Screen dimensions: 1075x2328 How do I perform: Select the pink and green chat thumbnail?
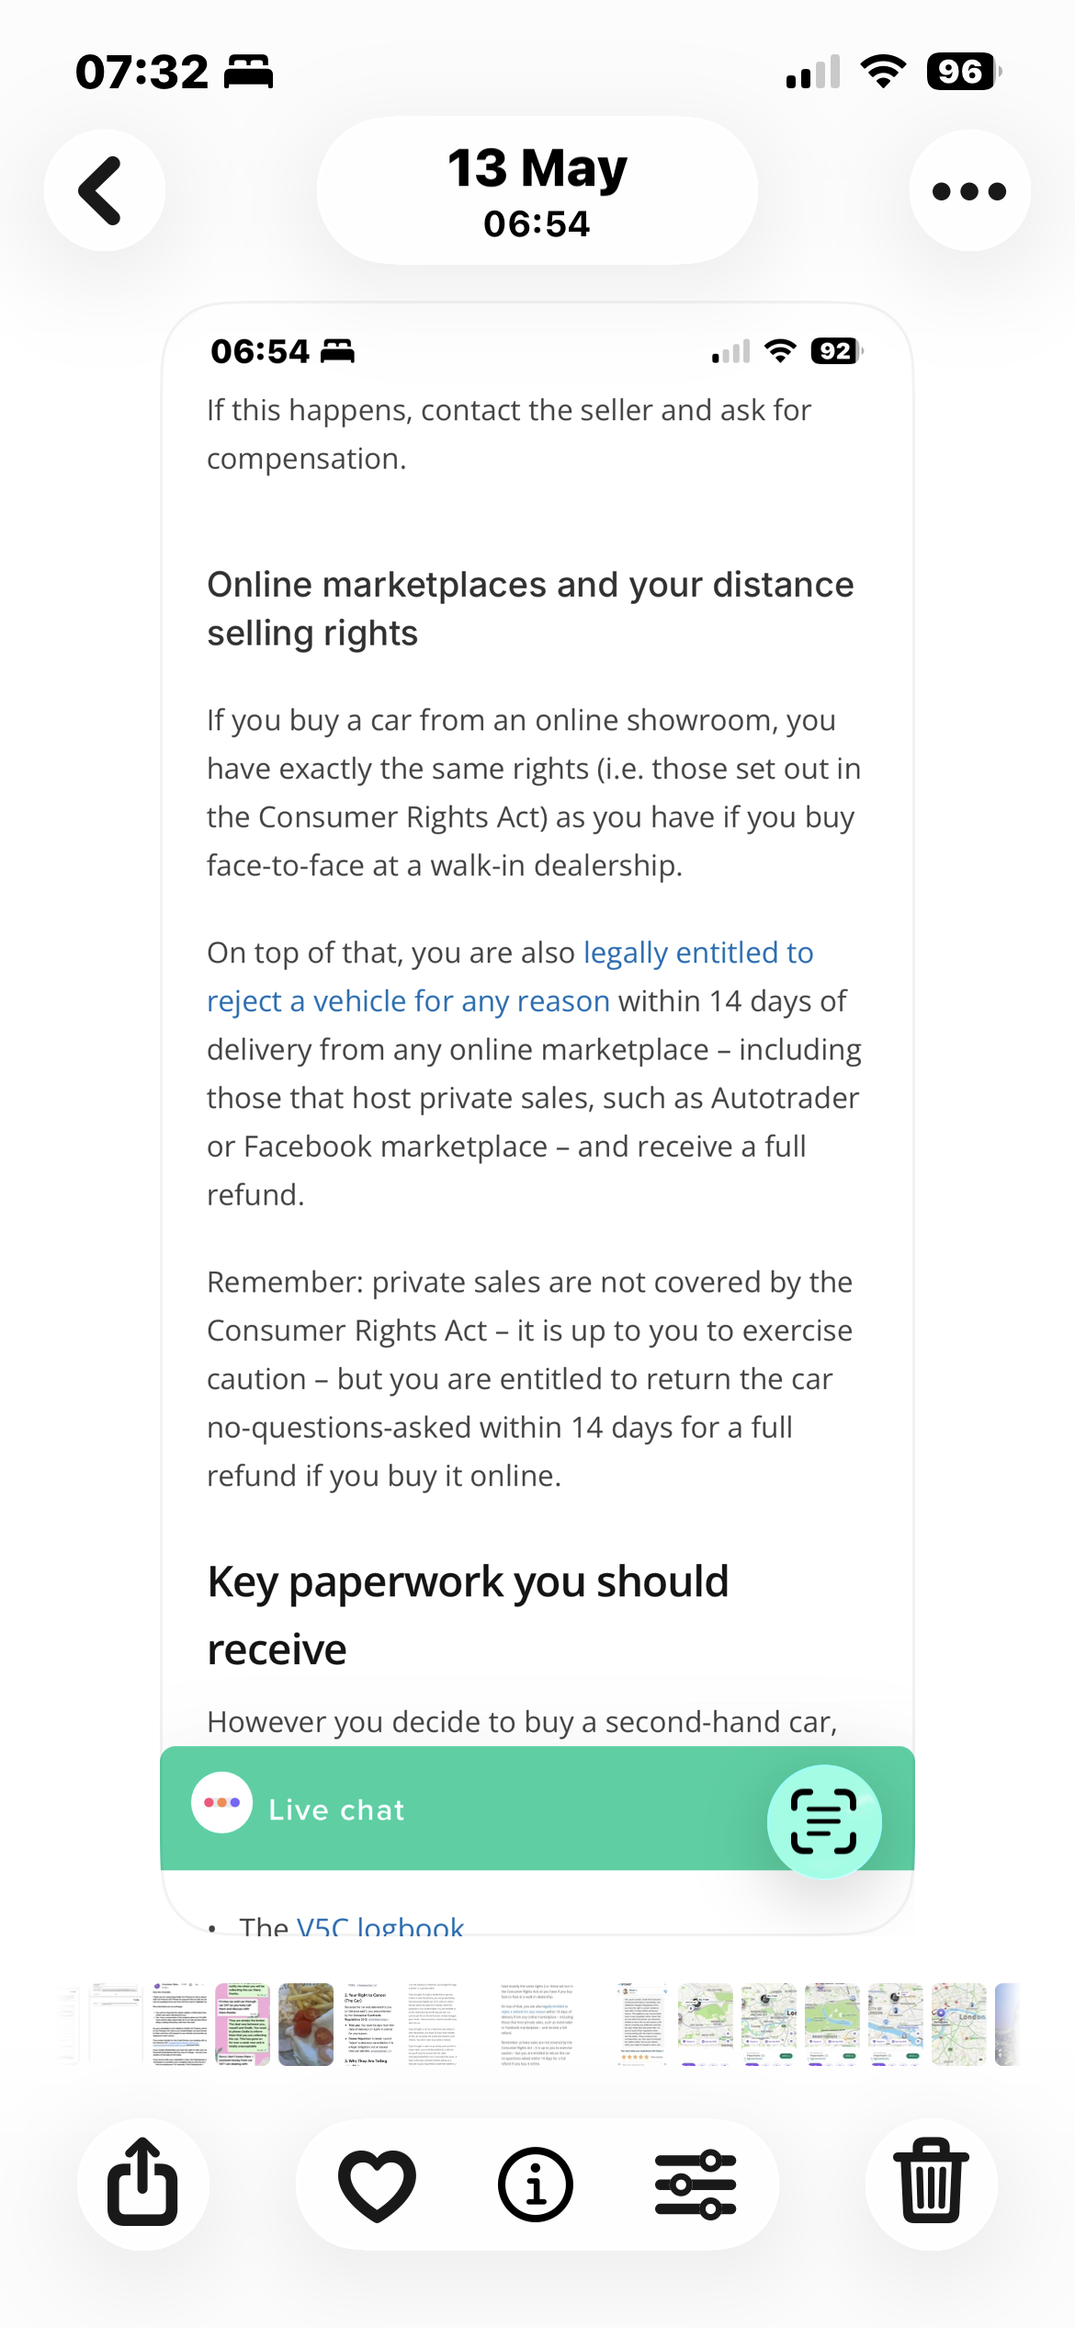point(243,2025)
